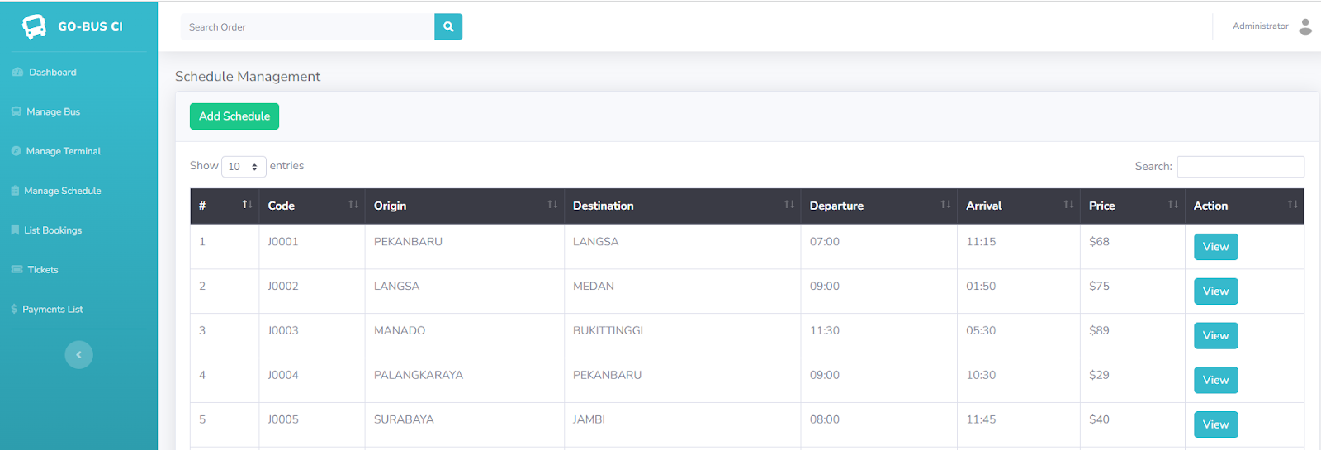Screen dimensions: 1321x450
Task: Sort table by Departure column arrows
Action: point(945,204)
